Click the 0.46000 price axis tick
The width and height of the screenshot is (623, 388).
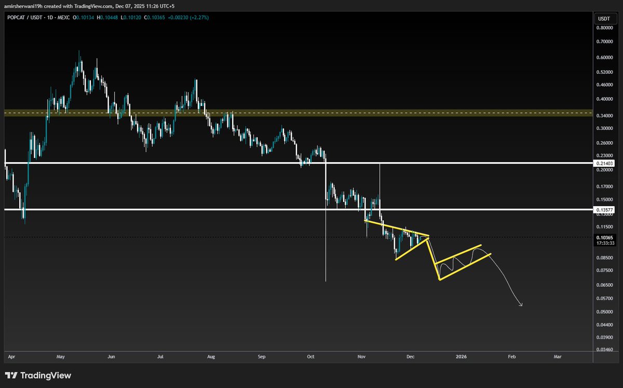(x=604, y=84)
